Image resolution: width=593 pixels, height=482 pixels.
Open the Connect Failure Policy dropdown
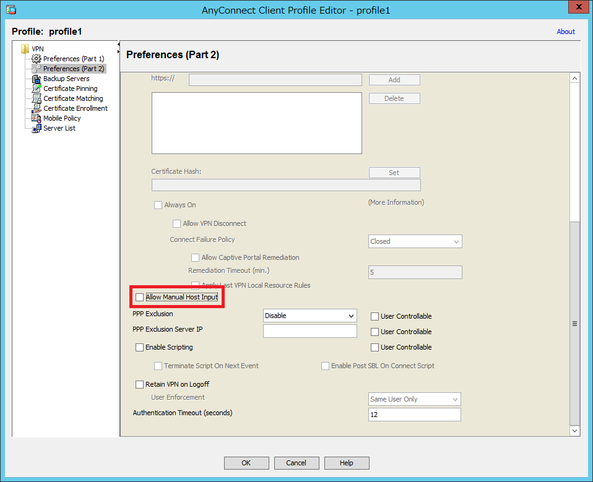pyautogui.click(x=415, y=241)
